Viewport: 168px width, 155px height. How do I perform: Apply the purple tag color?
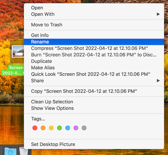(x=76, y=128)
